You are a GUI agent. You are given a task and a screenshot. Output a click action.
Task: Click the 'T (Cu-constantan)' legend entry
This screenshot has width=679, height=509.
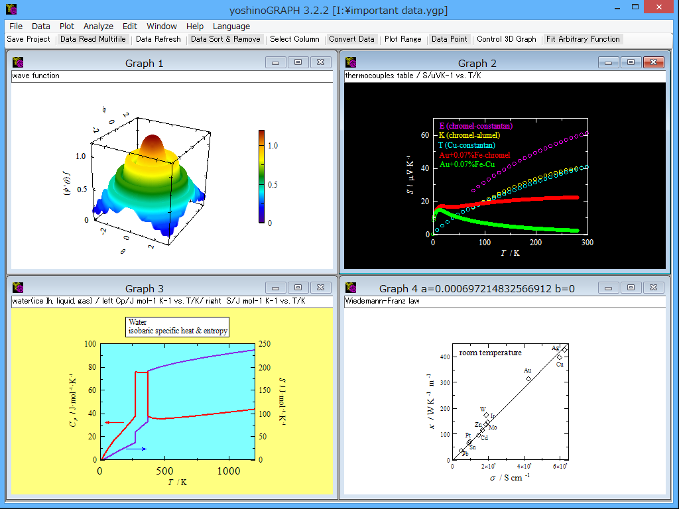tap(467, 145)
